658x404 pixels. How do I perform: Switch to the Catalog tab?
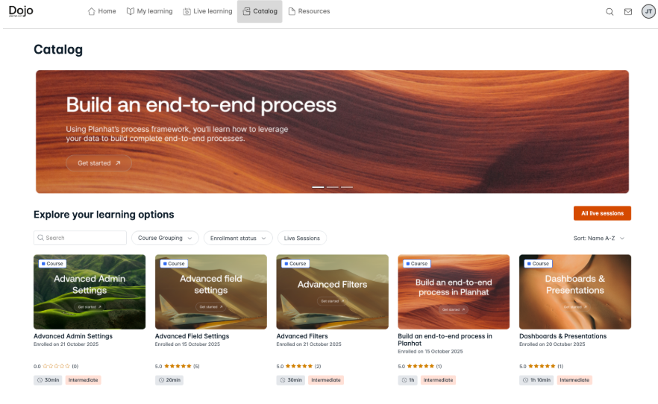260,11
